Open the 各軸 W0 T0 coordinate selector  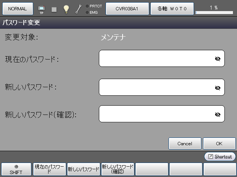point(172,8)
